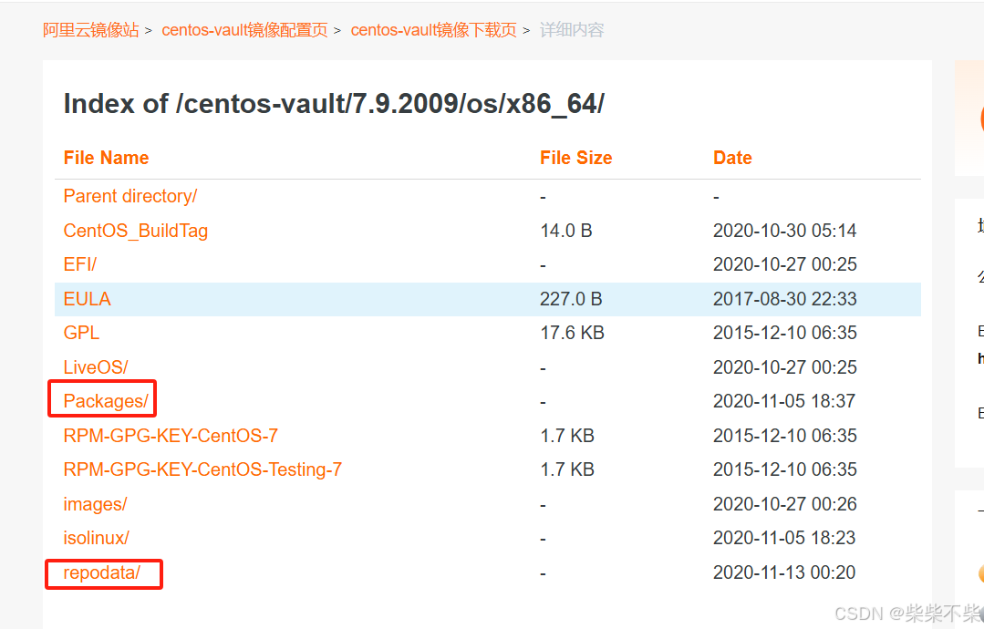The width and height of the screenshot is (984, 629).
Task: Click the File Name column header
Action: 106,158
